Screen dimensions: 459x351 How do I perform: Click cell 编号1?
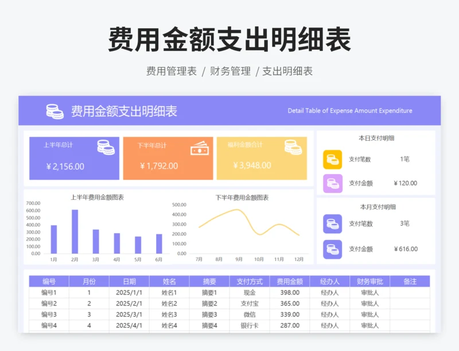pos(49,293)
